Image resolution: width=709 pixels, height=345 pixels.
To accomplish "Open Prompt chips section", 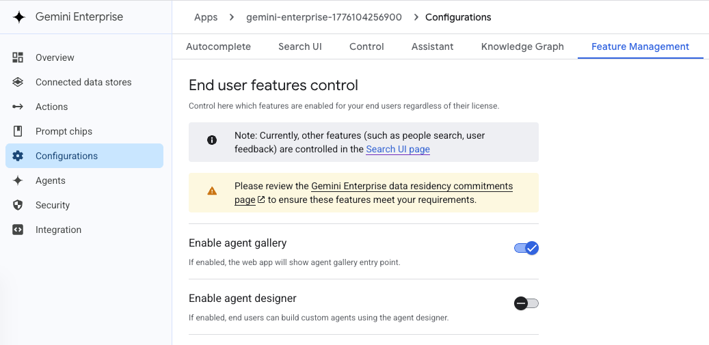I will (85, 131).
